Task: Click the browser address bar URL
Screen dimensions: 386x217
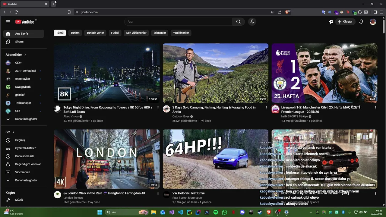Action: coord(90,12)
